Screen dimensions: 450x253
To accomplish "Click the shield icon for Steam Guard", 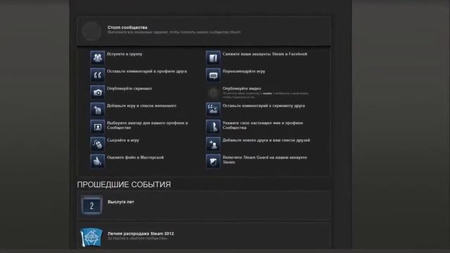I will point(213,161).
